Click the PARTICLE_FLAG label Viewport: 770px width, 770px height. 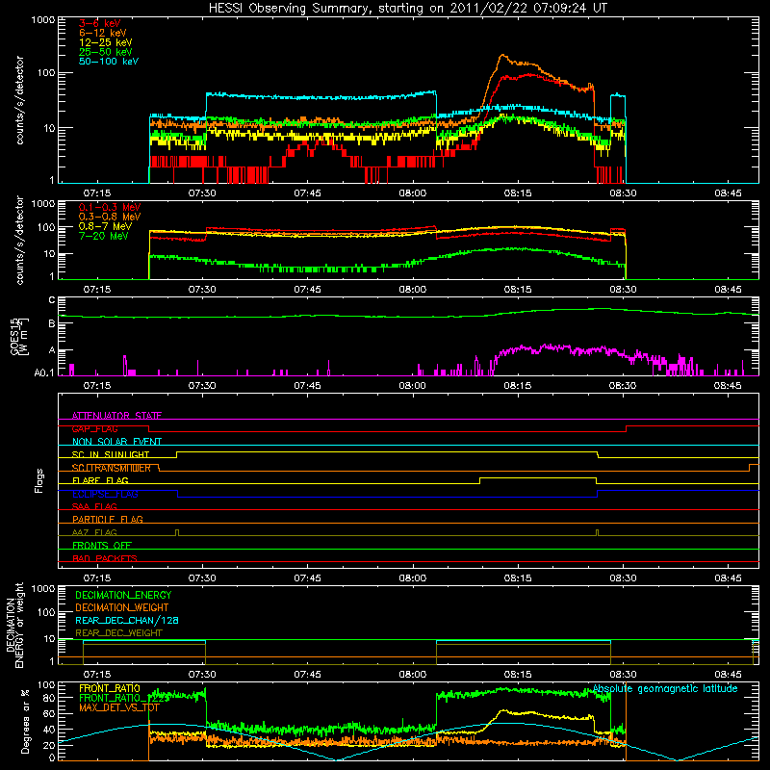tap(108, 519)
